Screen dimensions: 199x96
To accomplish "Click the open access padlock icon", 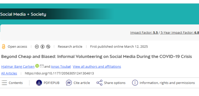I will [3, 47].
